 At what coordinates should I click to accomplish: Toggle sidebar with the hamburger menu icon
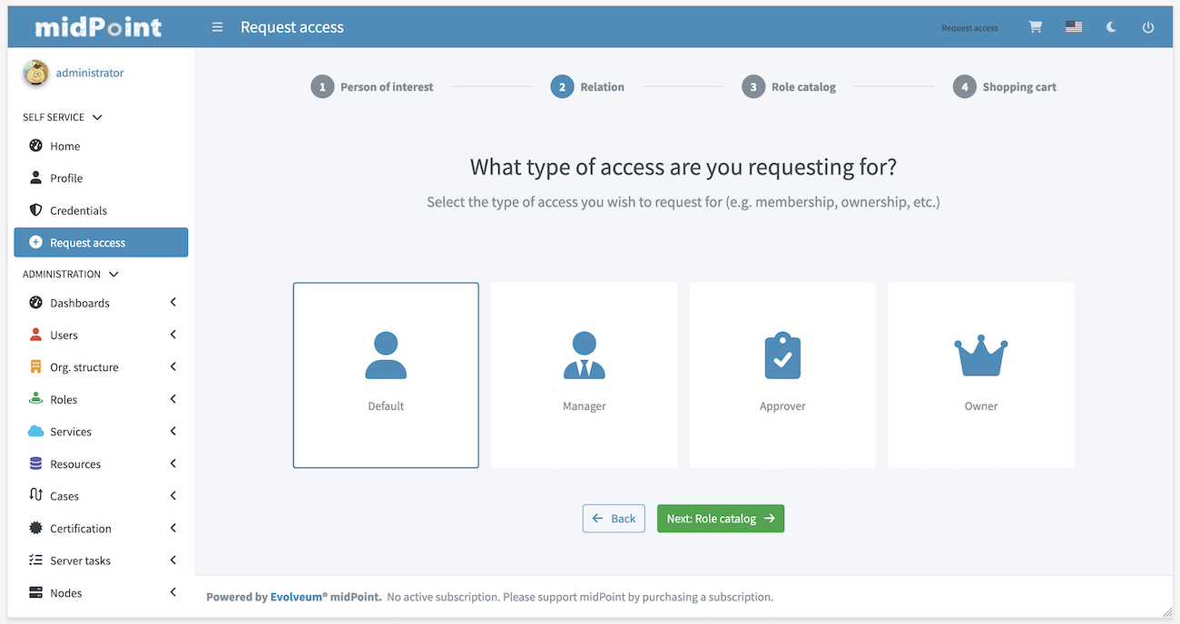[x=217, y=27]
